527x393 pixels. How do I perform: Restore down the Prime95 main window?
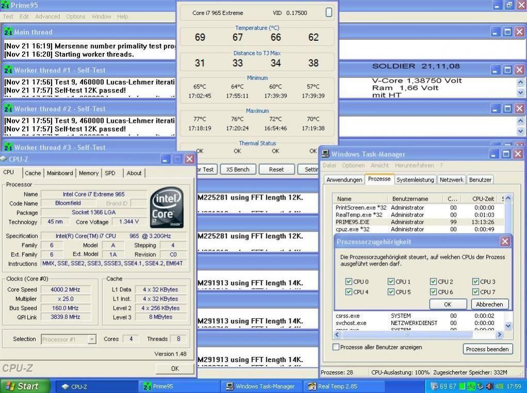pyautogui.click(x=509, y=5)
